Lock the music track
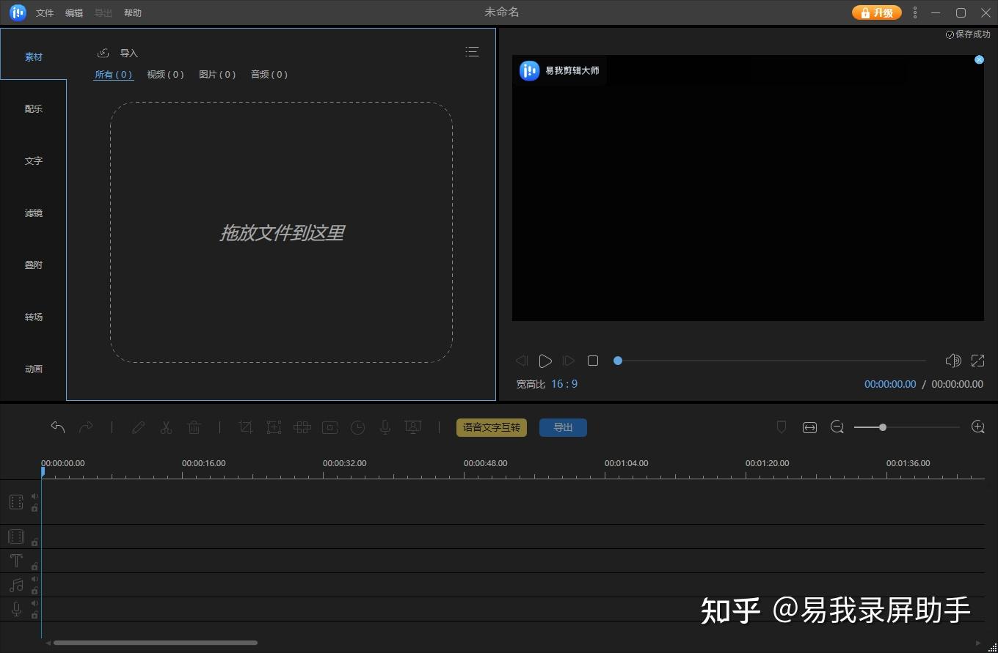Screen dimensions: 998x653 coord(34,591)
